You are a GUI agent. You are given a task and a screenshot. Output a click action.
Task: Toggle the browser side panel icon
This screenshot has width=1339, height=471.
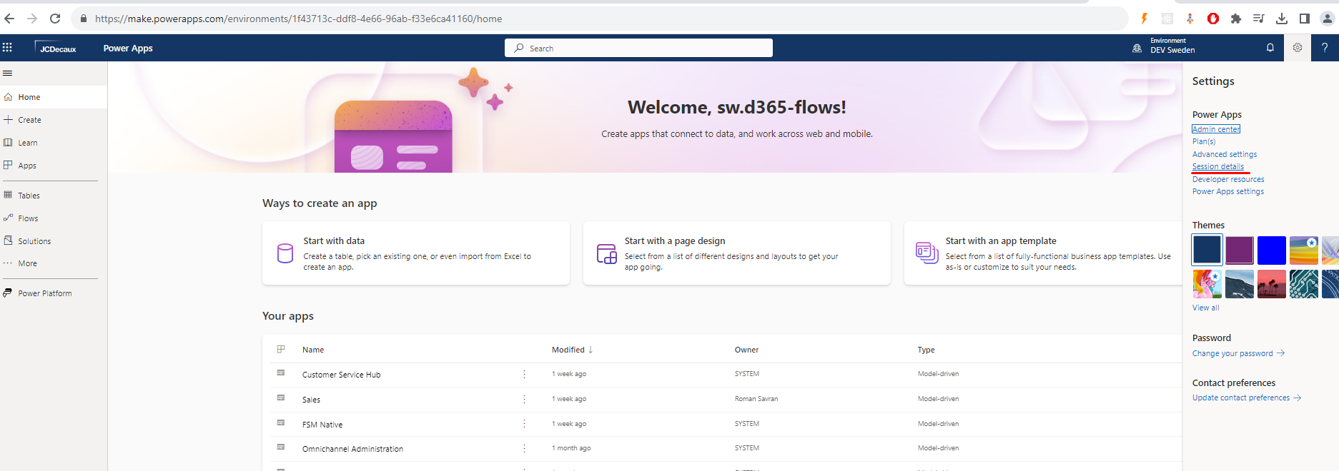point(1305,19)
